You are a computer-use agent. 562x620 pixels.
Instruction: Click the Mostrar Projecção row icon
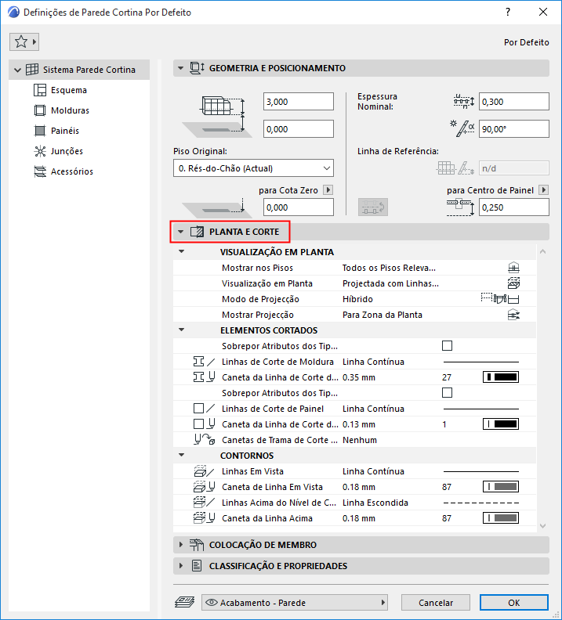pyautogui.click(x=513, y=315)
